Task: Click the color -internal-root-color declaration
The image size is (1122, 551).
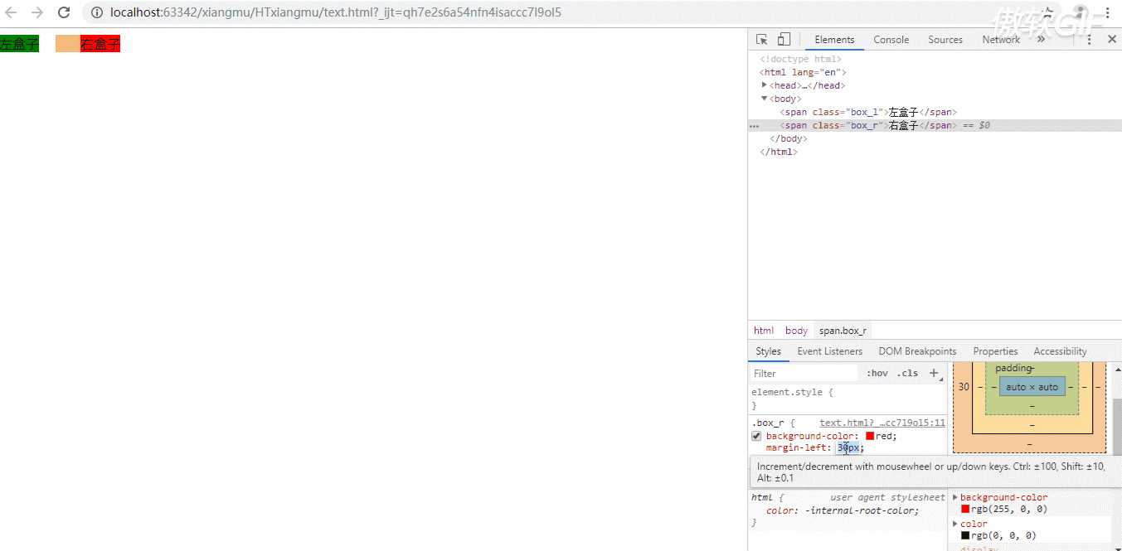Action: tap(843, 510)
